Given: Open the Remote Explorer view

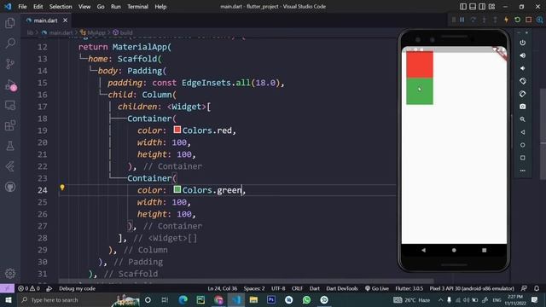Looking at the screenshot, I should (10, 105).
